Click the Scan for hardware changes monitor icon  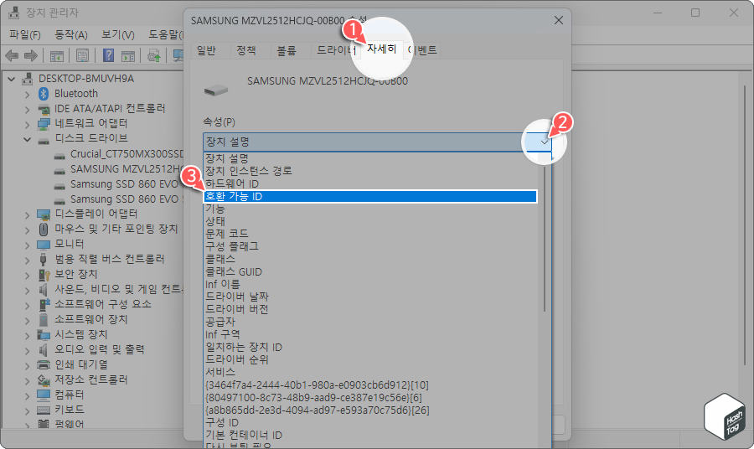[178, 56]
